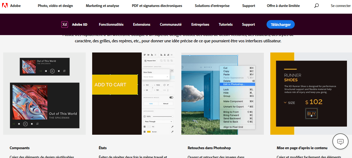Click the white Fill color swatch
The width and height of the screenshot is (352, 158).
click(x=149, y=127)
